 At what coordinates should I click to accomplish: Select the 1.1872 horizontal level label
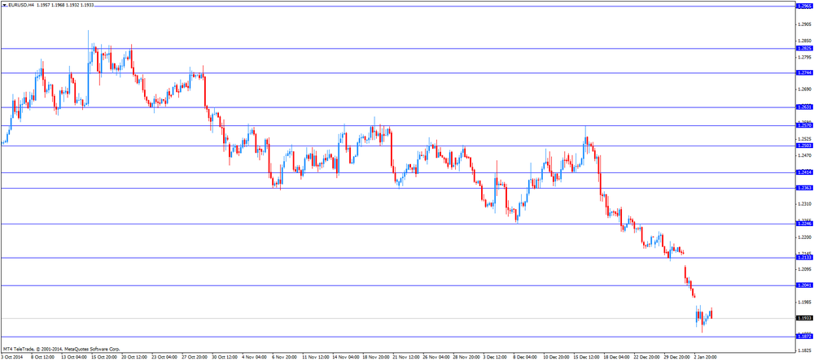click(803, 337)
